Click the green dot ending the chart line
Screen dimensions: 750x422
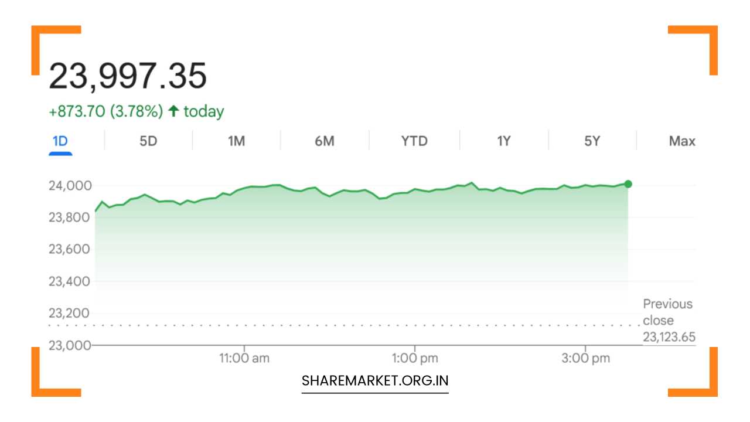point(628,184)
